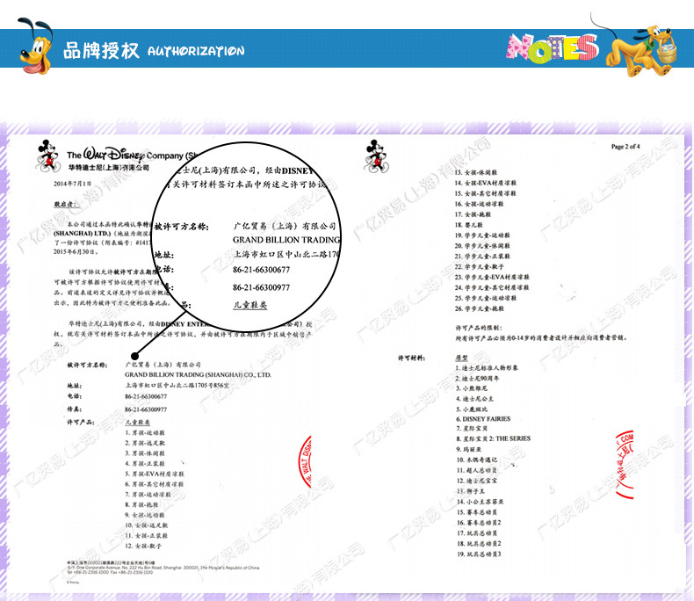Click the fax number 86-21-66300977 below the circle
Viewport: 694px width, 601px height.
(146, 409)
